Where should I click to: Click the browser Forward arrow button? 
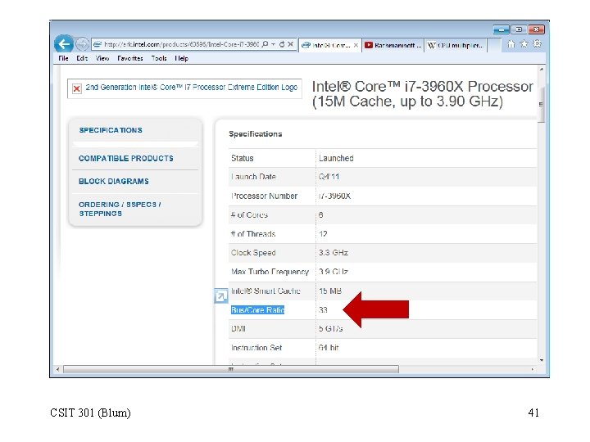82,44
